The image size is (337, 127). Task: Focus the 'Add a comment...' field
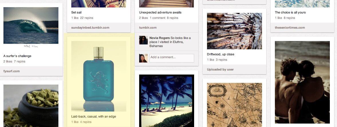172,58
